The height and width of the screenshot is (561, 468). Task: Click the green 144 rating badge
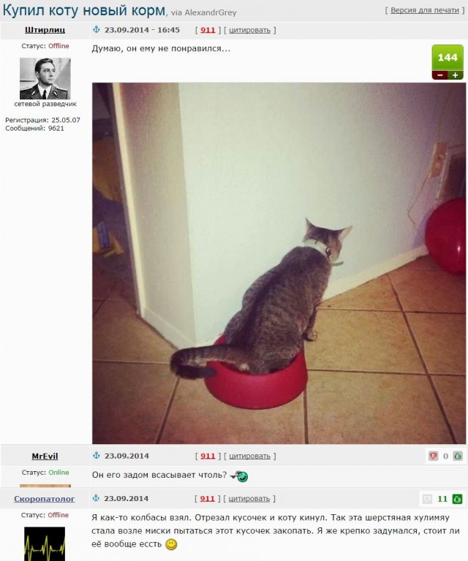tap(448, 58)
